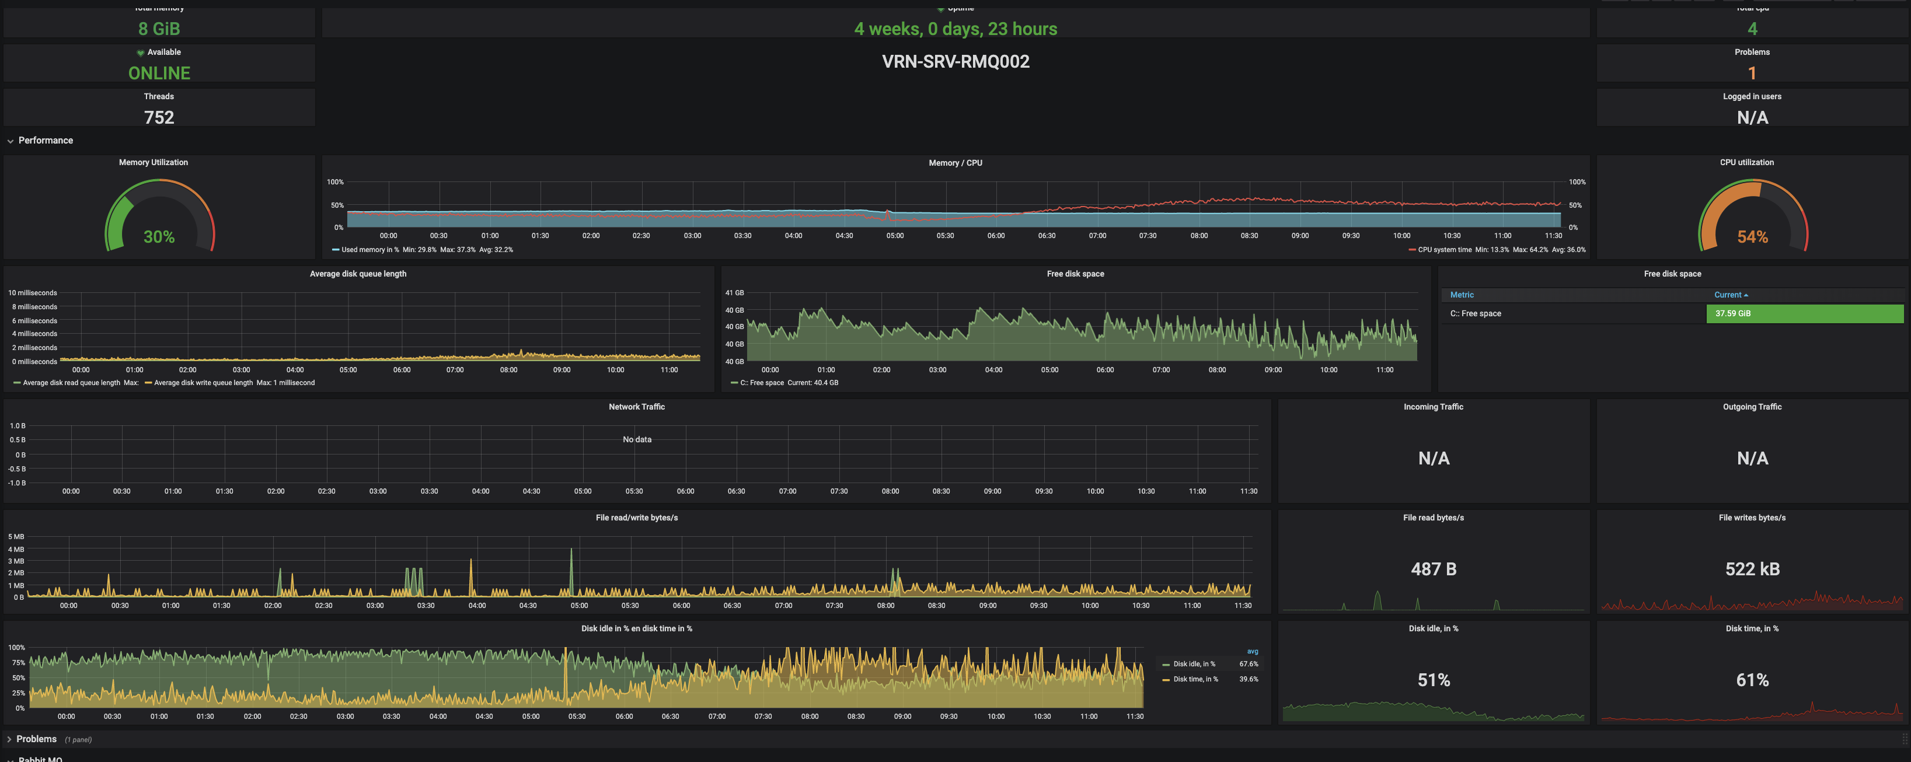Image resolution: width=1911 pixels, height=762 pixels.
Task: Click the File read bytes/s sparkline stat
Action: pos(1434,569)
